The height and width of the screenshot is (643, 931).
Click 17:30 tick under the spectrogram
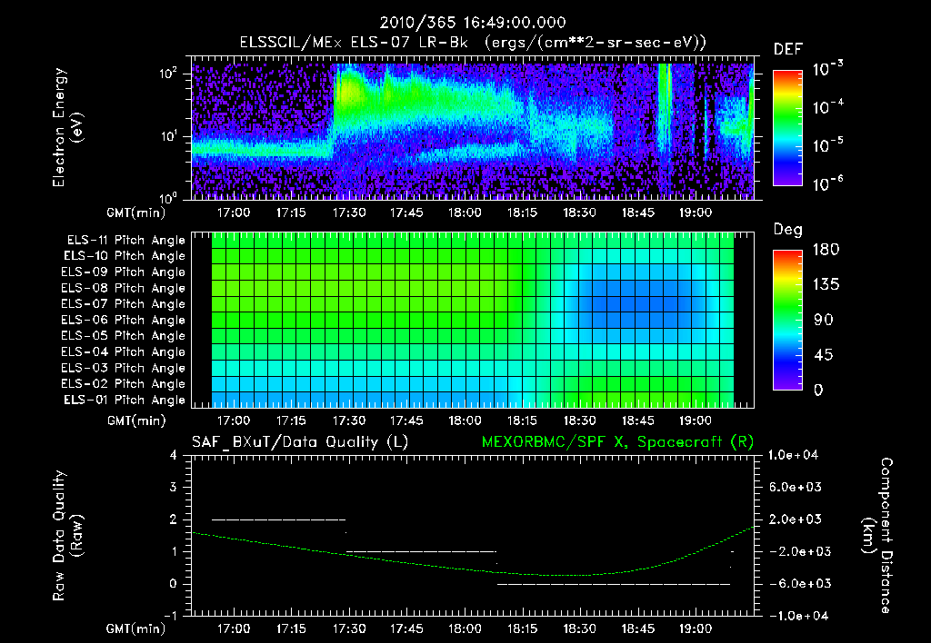click(349, 213)
